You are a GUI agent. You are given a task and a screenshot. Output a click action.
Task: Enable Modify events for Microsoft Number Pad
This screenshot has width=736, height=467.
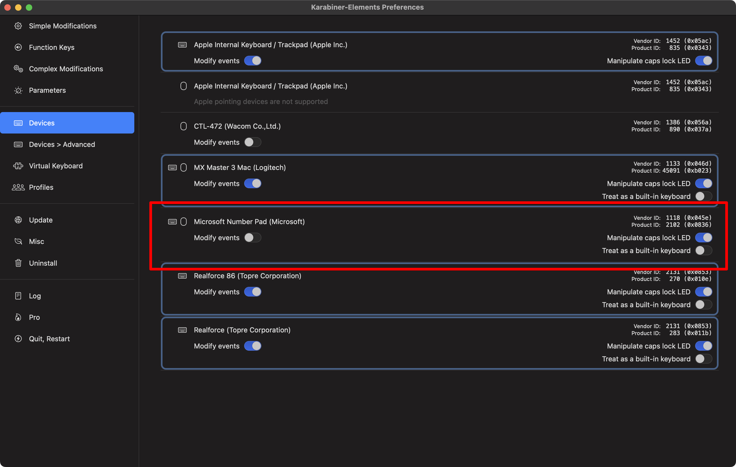tap(252, 238)
